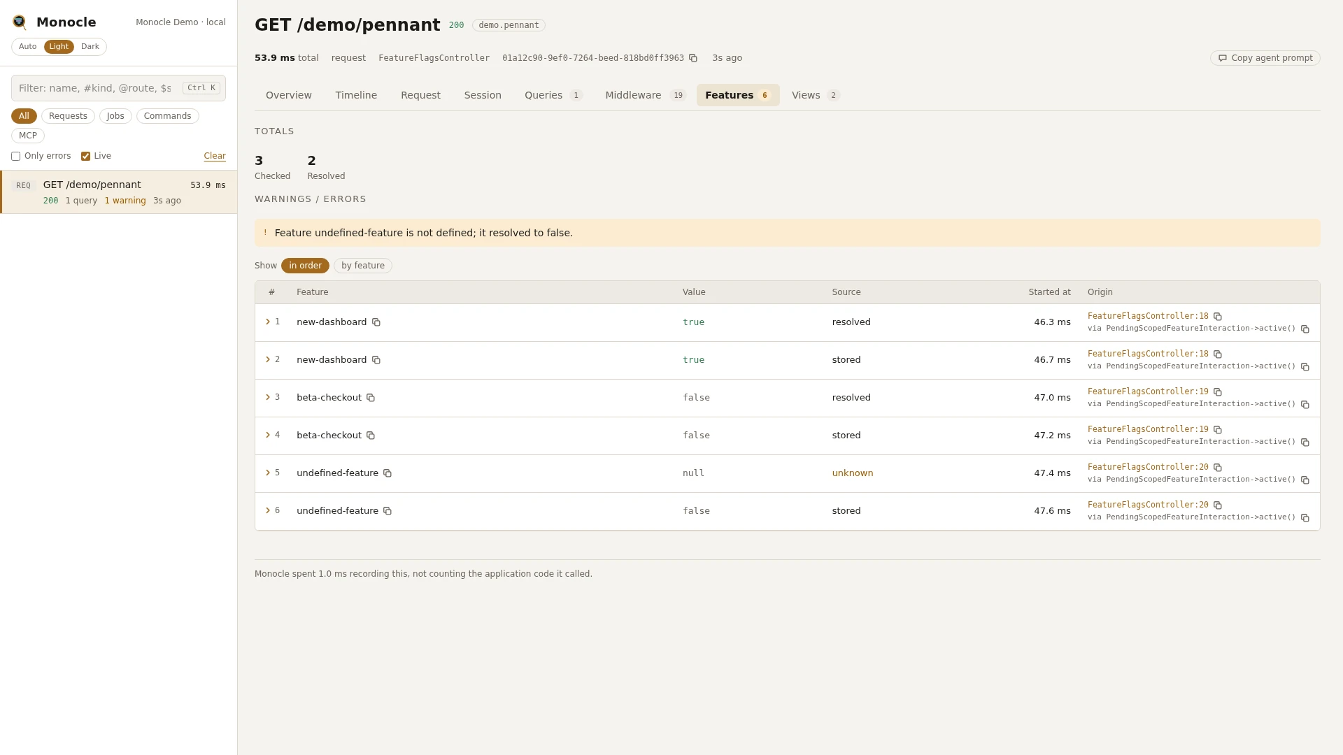Copy new-dashboard name in row 2

tap(376, 360)
